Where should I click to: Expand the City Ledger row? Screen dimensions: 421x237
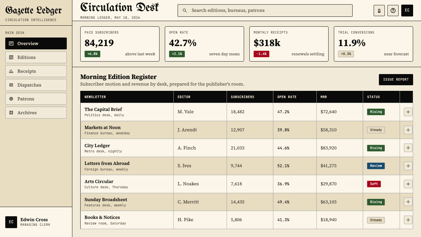408,148
